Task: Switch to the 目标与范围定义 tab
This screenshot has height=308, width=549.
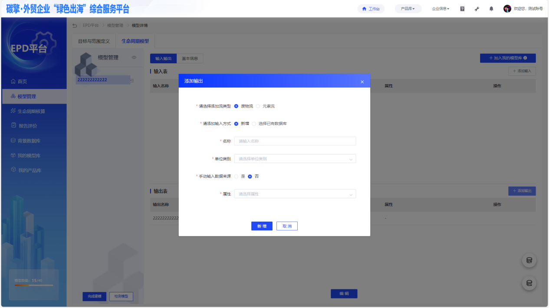Action: pyautogui.click(x=94, y=41)
